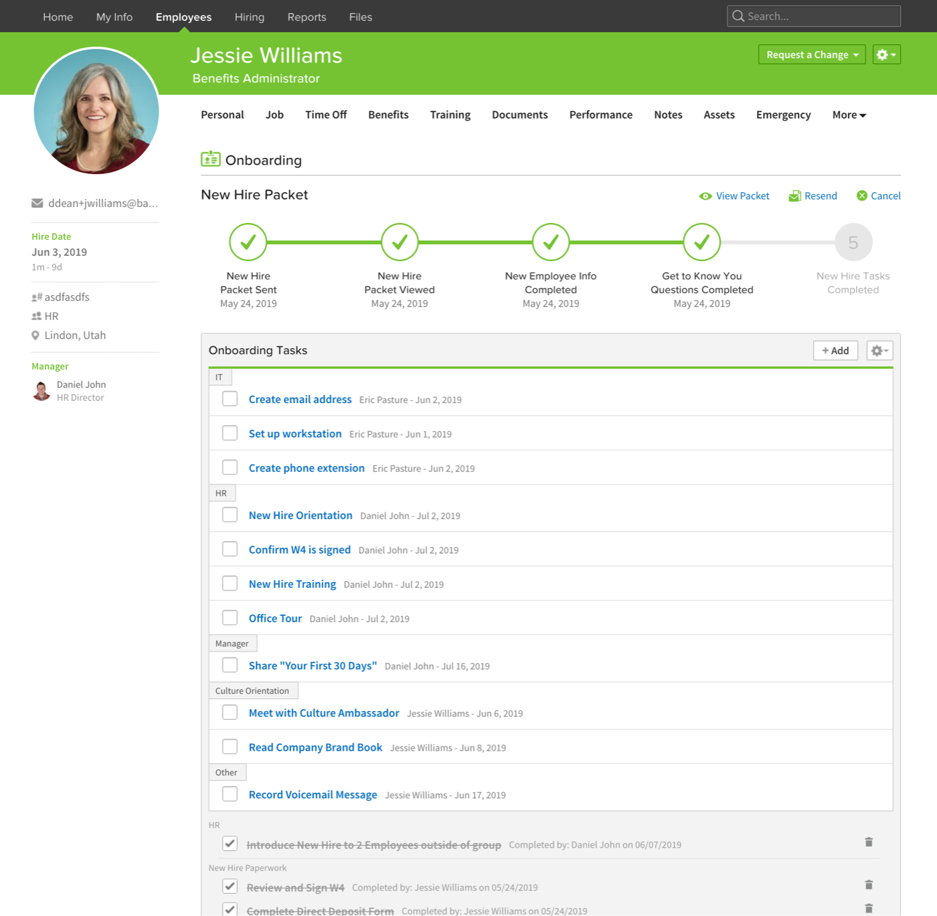Open the gear settings icon in Onboarding Tasks
The height and width of the screenshot is (916, 937).
pyautogui.click(x=879, y=350)
